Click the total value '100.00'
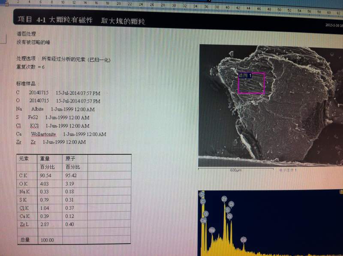This screenshot has height=256, width=343. pyautogui.click(x=47, y=240)
